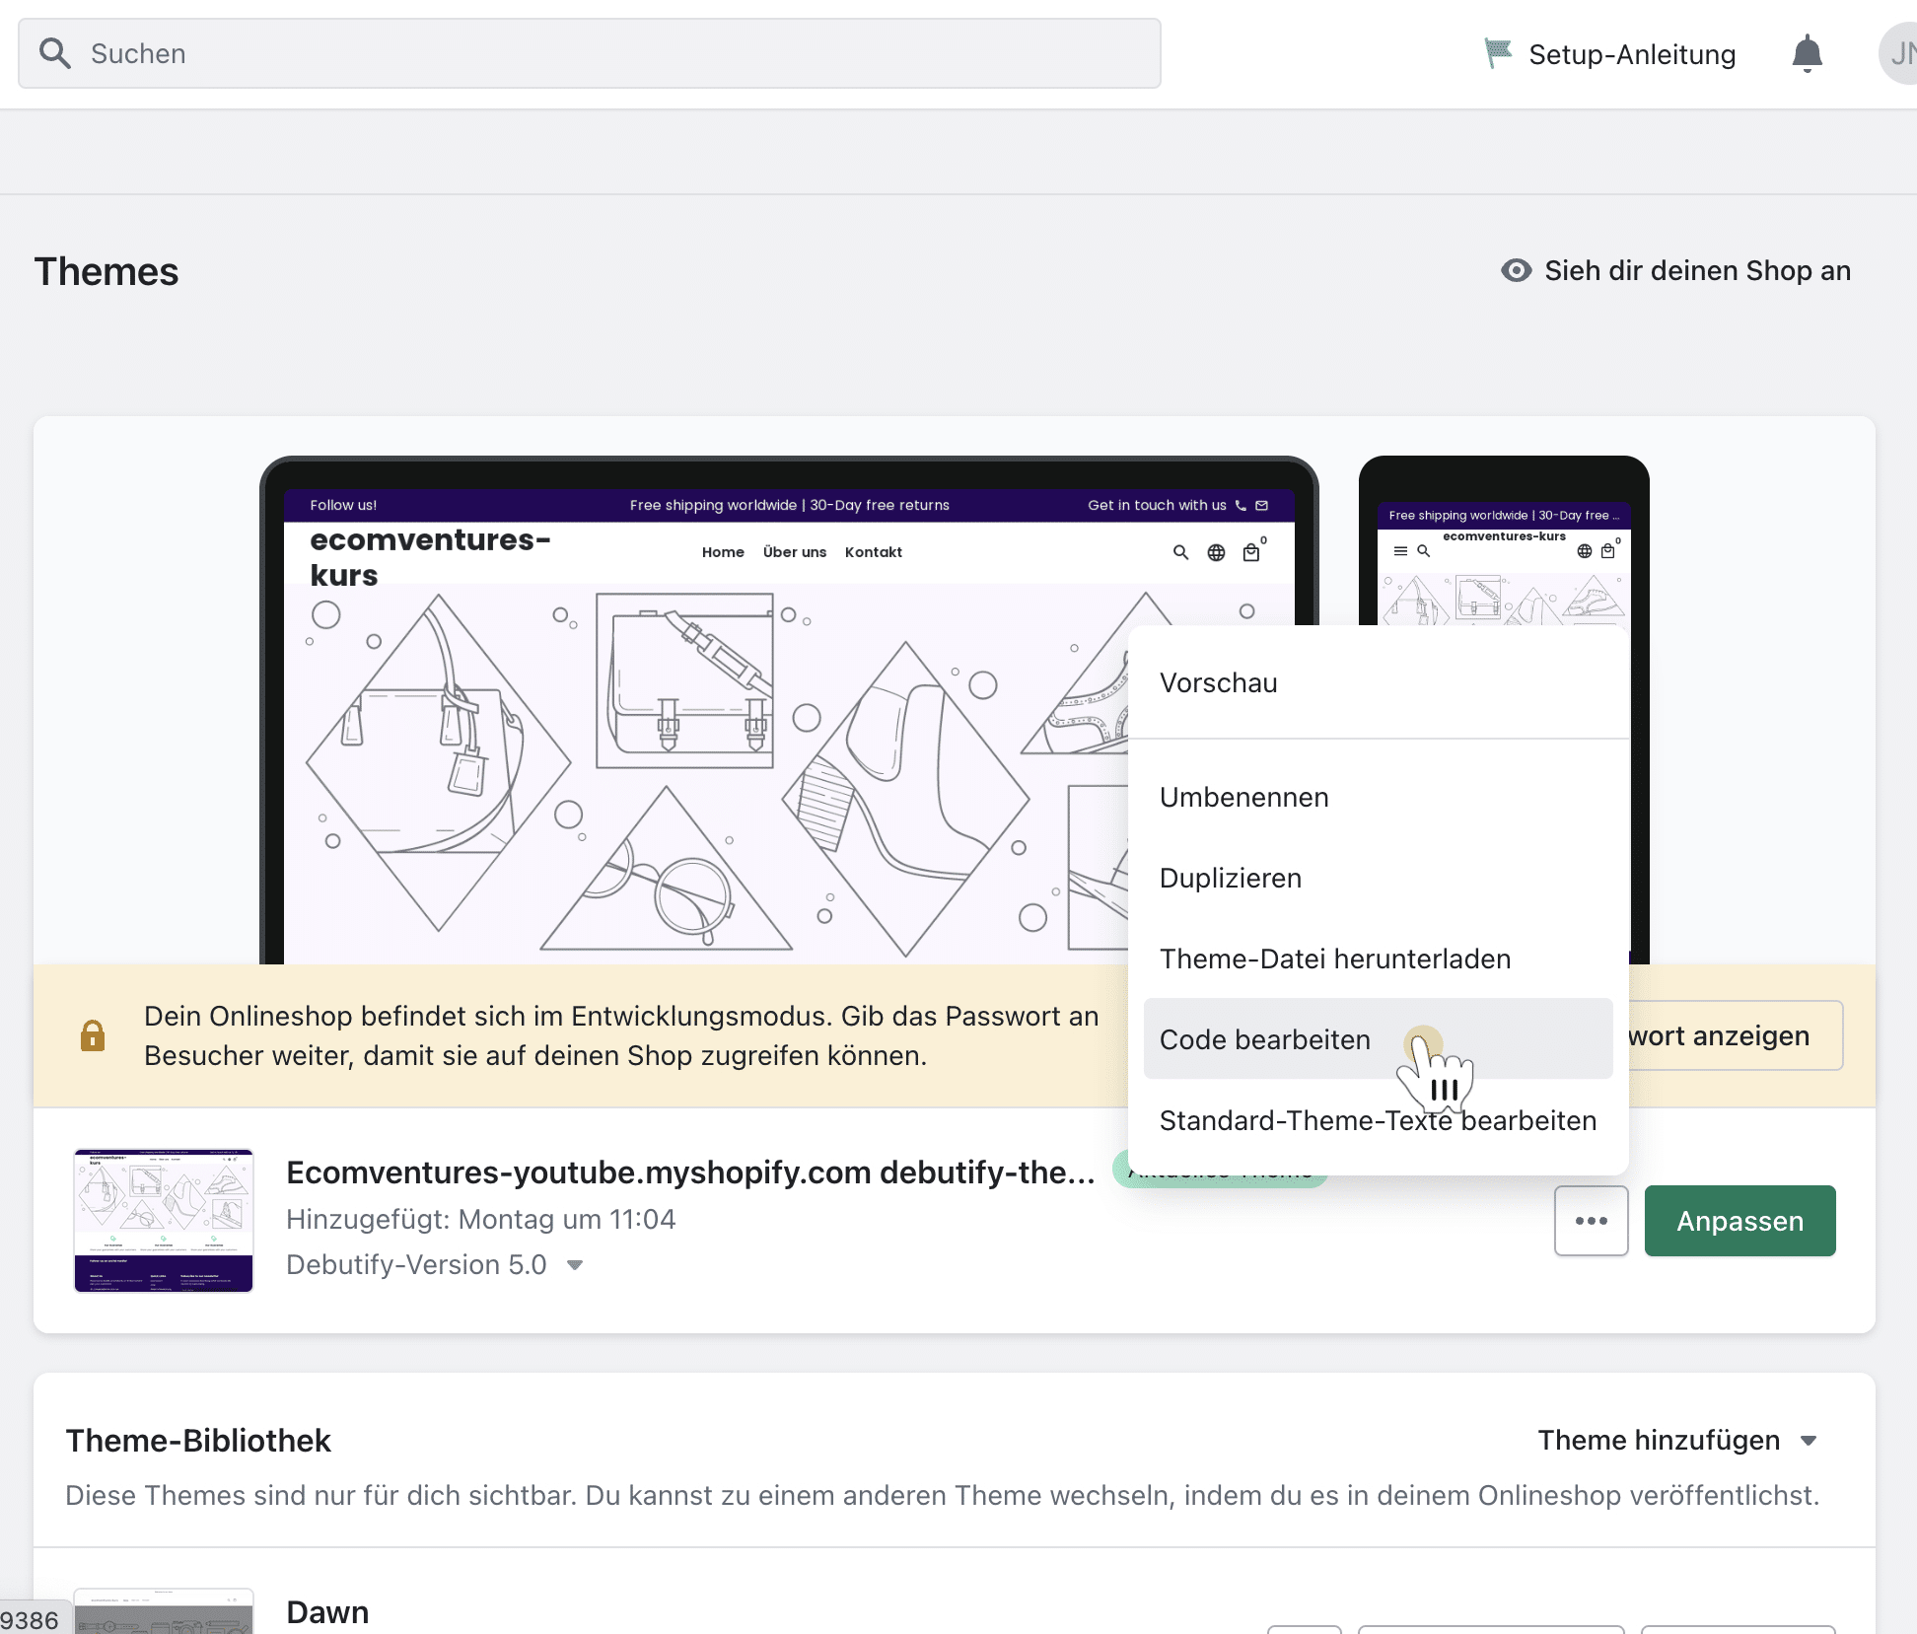Screen dimensions: 1917x1634
Task: Click the eye icon beside shop link
Action: (x=1516, y=270)
